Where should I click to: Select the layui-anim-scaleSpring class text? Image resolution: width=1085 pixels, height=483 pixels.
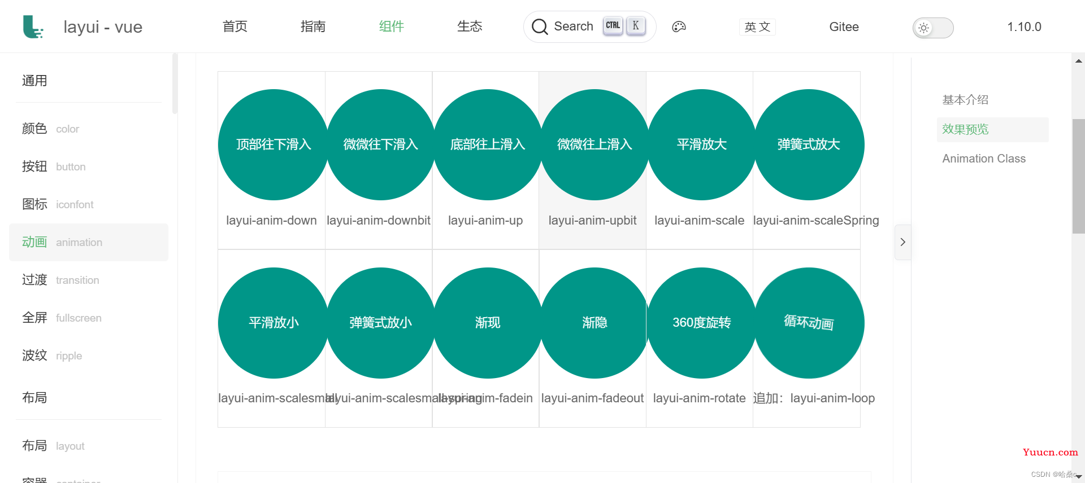pos(816,220)
